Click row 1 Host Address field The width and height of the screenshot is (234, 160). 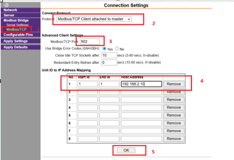[x=141, y=84]
